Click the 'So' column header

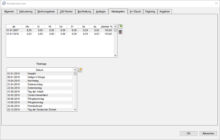tap(95, 26)
